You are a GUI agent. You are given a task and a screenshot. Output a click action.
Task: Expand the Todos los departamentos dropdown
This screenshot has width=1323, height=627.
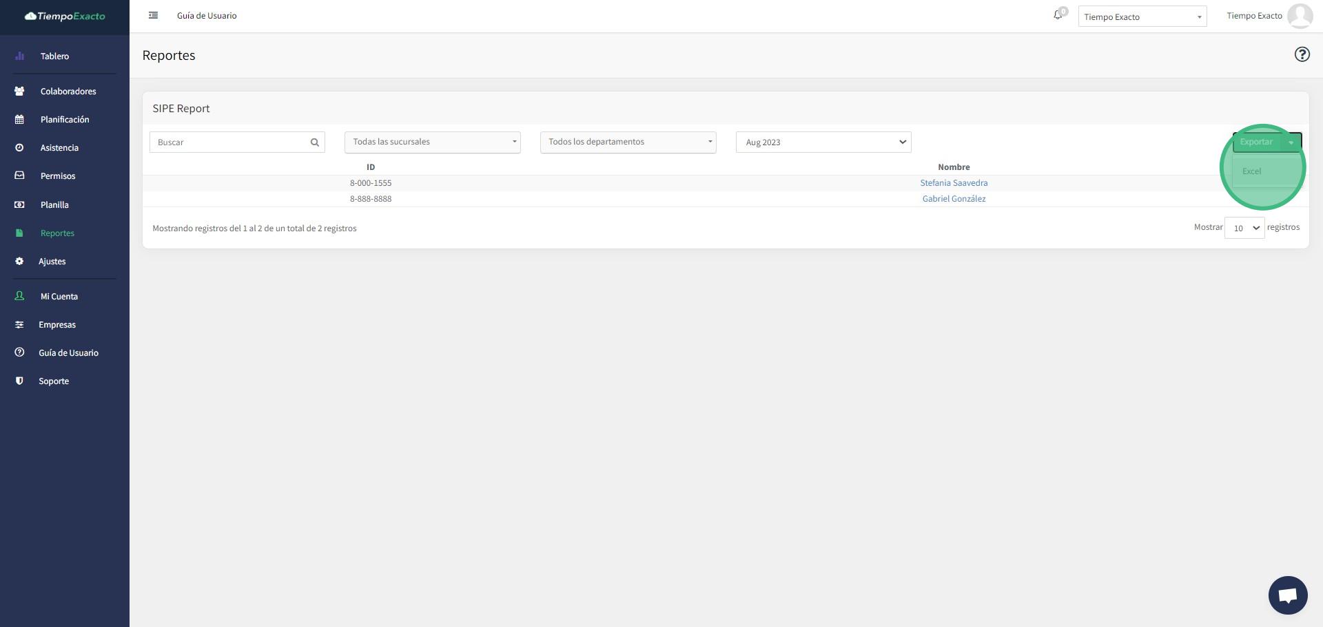point(628,142)
